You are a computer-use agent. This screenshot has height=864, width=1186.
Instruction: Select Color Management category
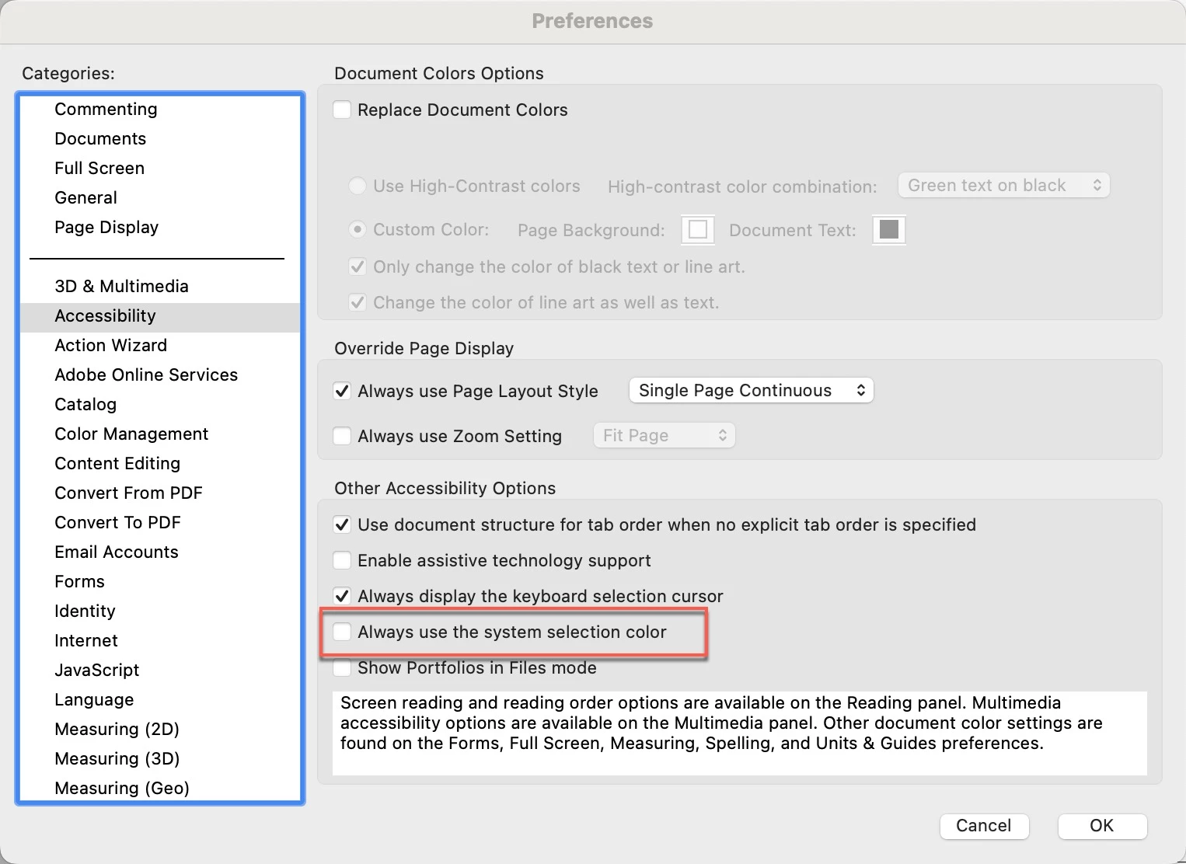pos(160,434)
